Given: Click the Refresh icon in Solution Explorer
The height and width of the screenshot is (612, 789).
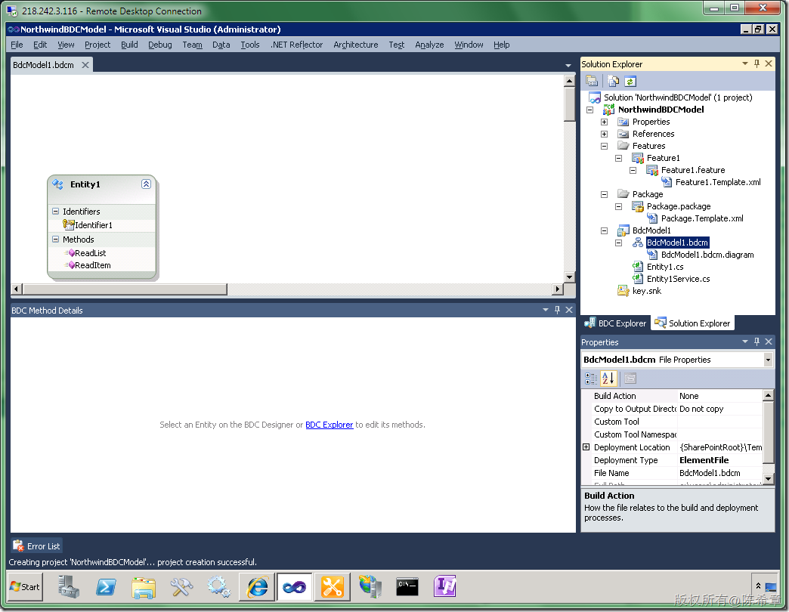Looking at the screenshot, I should coord(630,81).
